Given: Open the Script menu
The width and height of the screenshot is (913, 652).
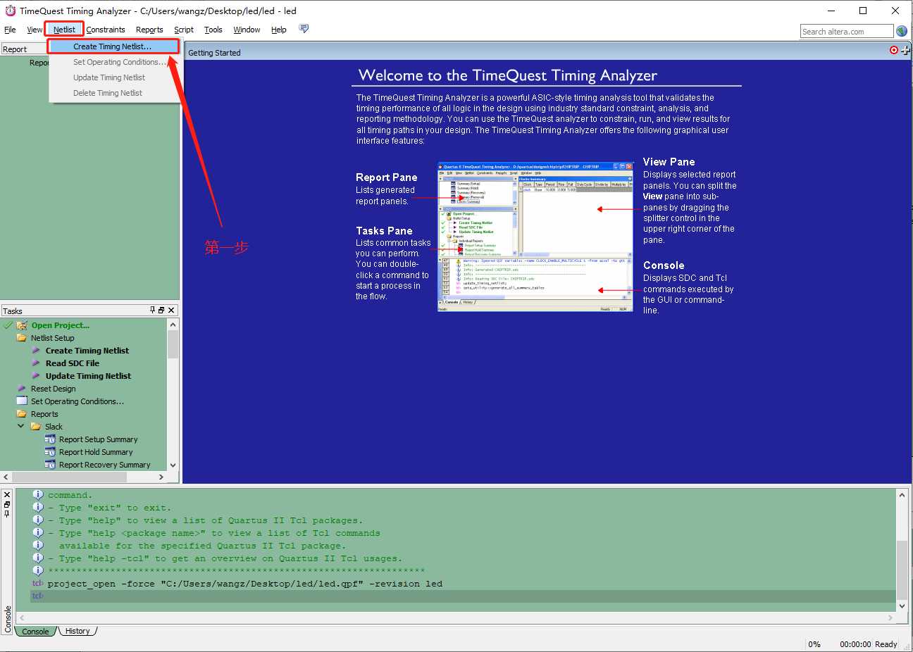Looking at the screenshot, I should 184,30.
